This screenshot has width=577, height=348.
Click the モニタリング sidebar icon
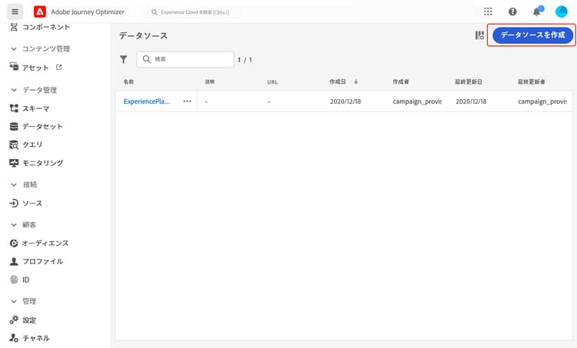pyautogui.click(x=14, y=163)
